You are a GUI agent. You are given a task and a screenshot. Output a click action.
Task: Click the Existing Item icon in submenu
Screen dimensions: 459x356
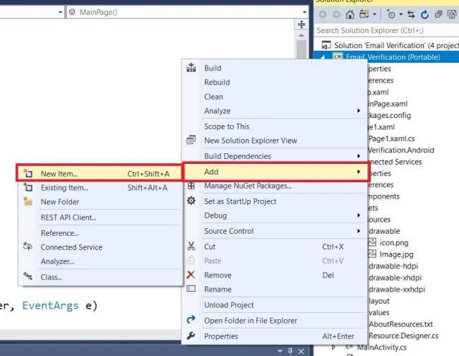click(x=28, y=187)
